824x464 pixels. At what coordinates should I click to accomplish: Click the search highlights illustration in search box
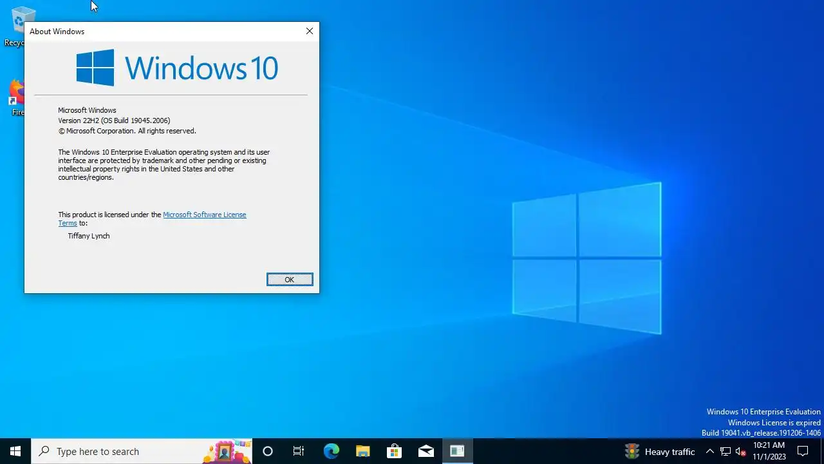227,451
